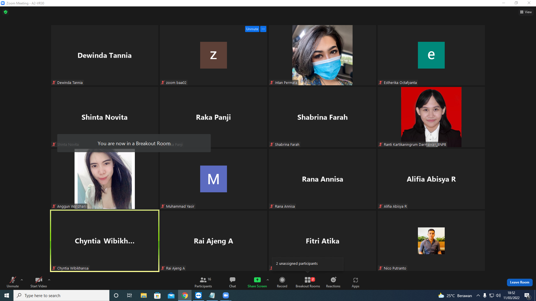The image size is (536, 301).
Task: Click muted mic icon beside Rai Ajeng A label
Action: (163, 268)
